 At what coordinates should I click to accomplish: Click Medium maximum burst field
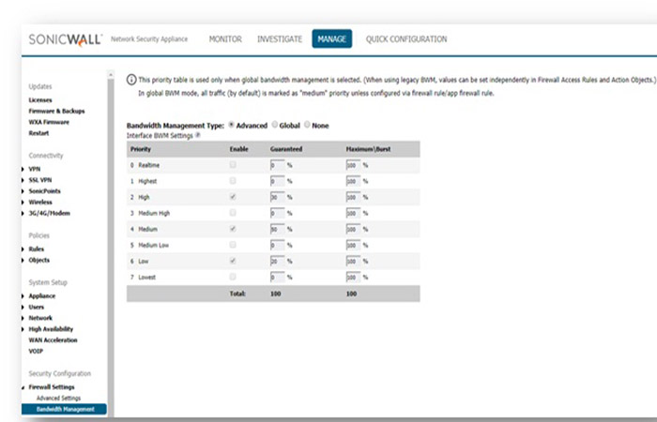click(x=353, y=229)
